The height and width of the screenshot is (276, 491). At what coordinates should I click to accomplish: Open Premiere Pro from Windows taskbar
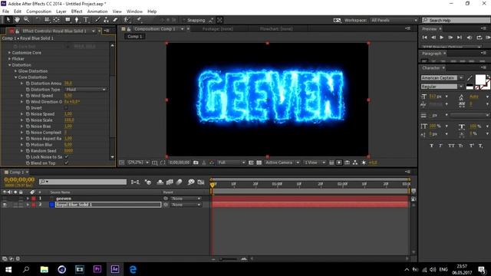click(97, 269)
